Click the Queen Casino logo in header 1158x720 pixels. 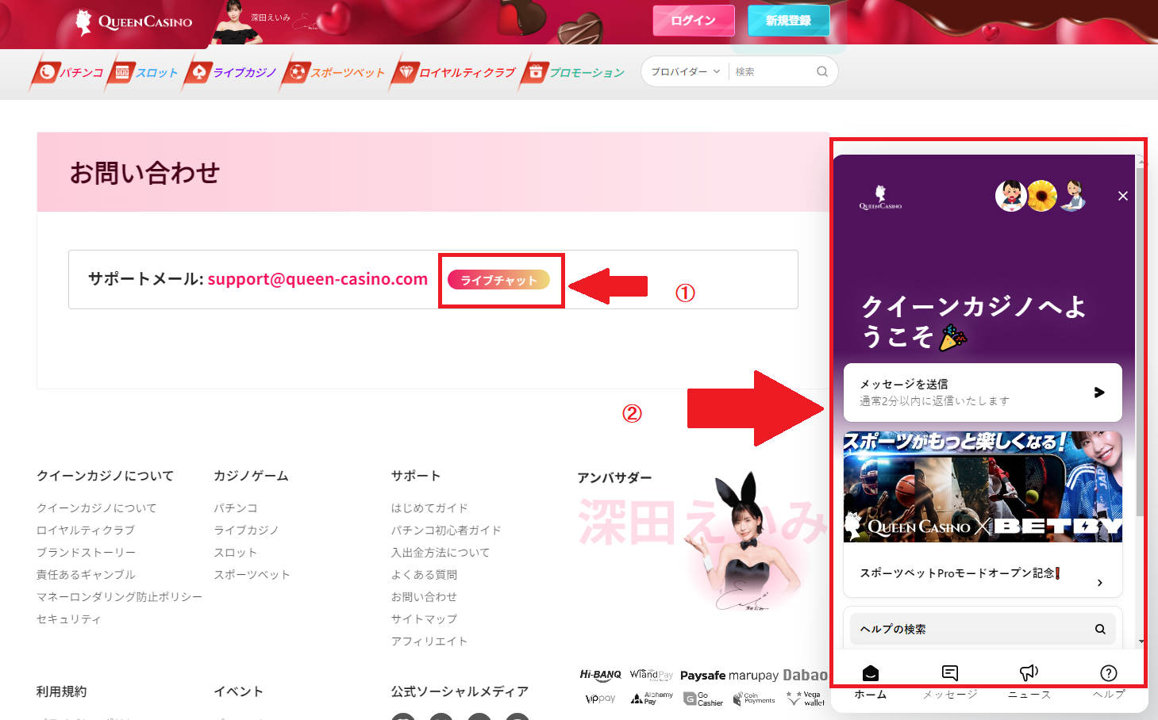coord(133,22)
